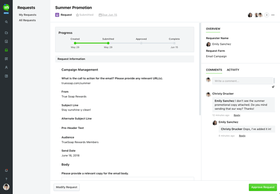Open the search icon in sidebar
This screenshot has width=280, height=194.
point(6,22)
